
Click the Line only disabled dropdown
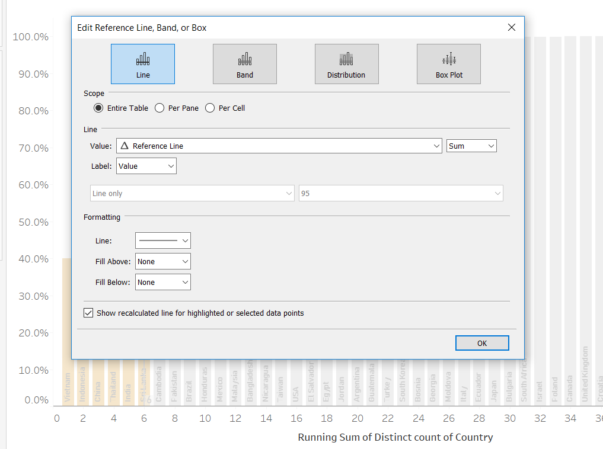[192, 194]
